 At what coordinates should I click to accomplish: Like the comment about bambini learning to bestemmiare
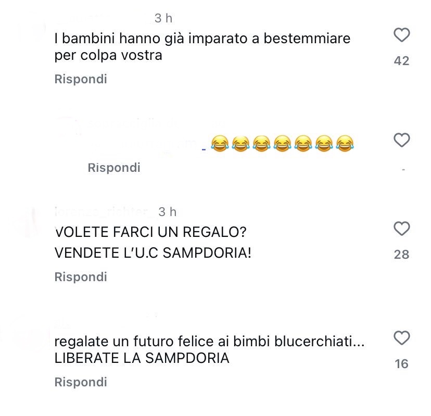click(x=401, y=35)
